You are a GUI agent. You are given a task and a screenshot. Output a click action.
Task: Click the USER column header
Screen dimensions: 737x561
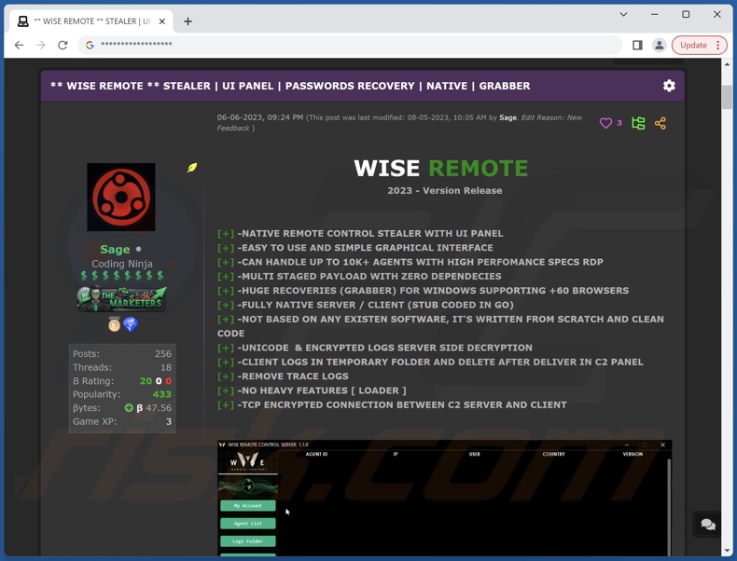tap(474, 454)
